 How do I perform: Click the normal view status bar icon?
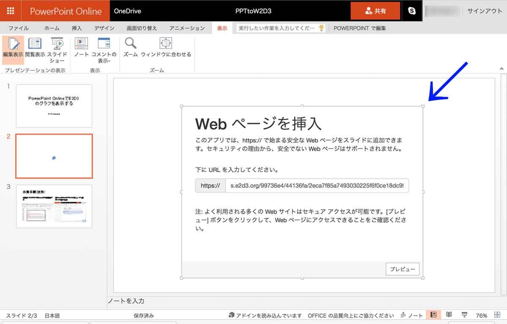[x=433, y=315]
